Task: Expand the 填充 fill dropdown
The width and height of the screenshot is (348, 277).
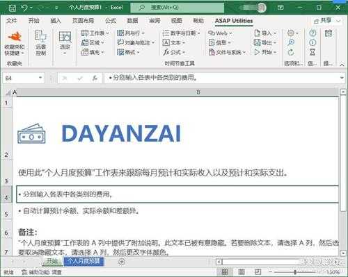Action: coord(93,52)
